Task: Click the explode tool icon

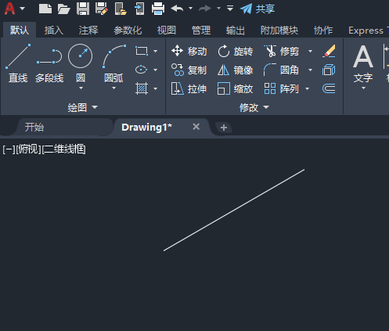Action: (x=329, y=70)
